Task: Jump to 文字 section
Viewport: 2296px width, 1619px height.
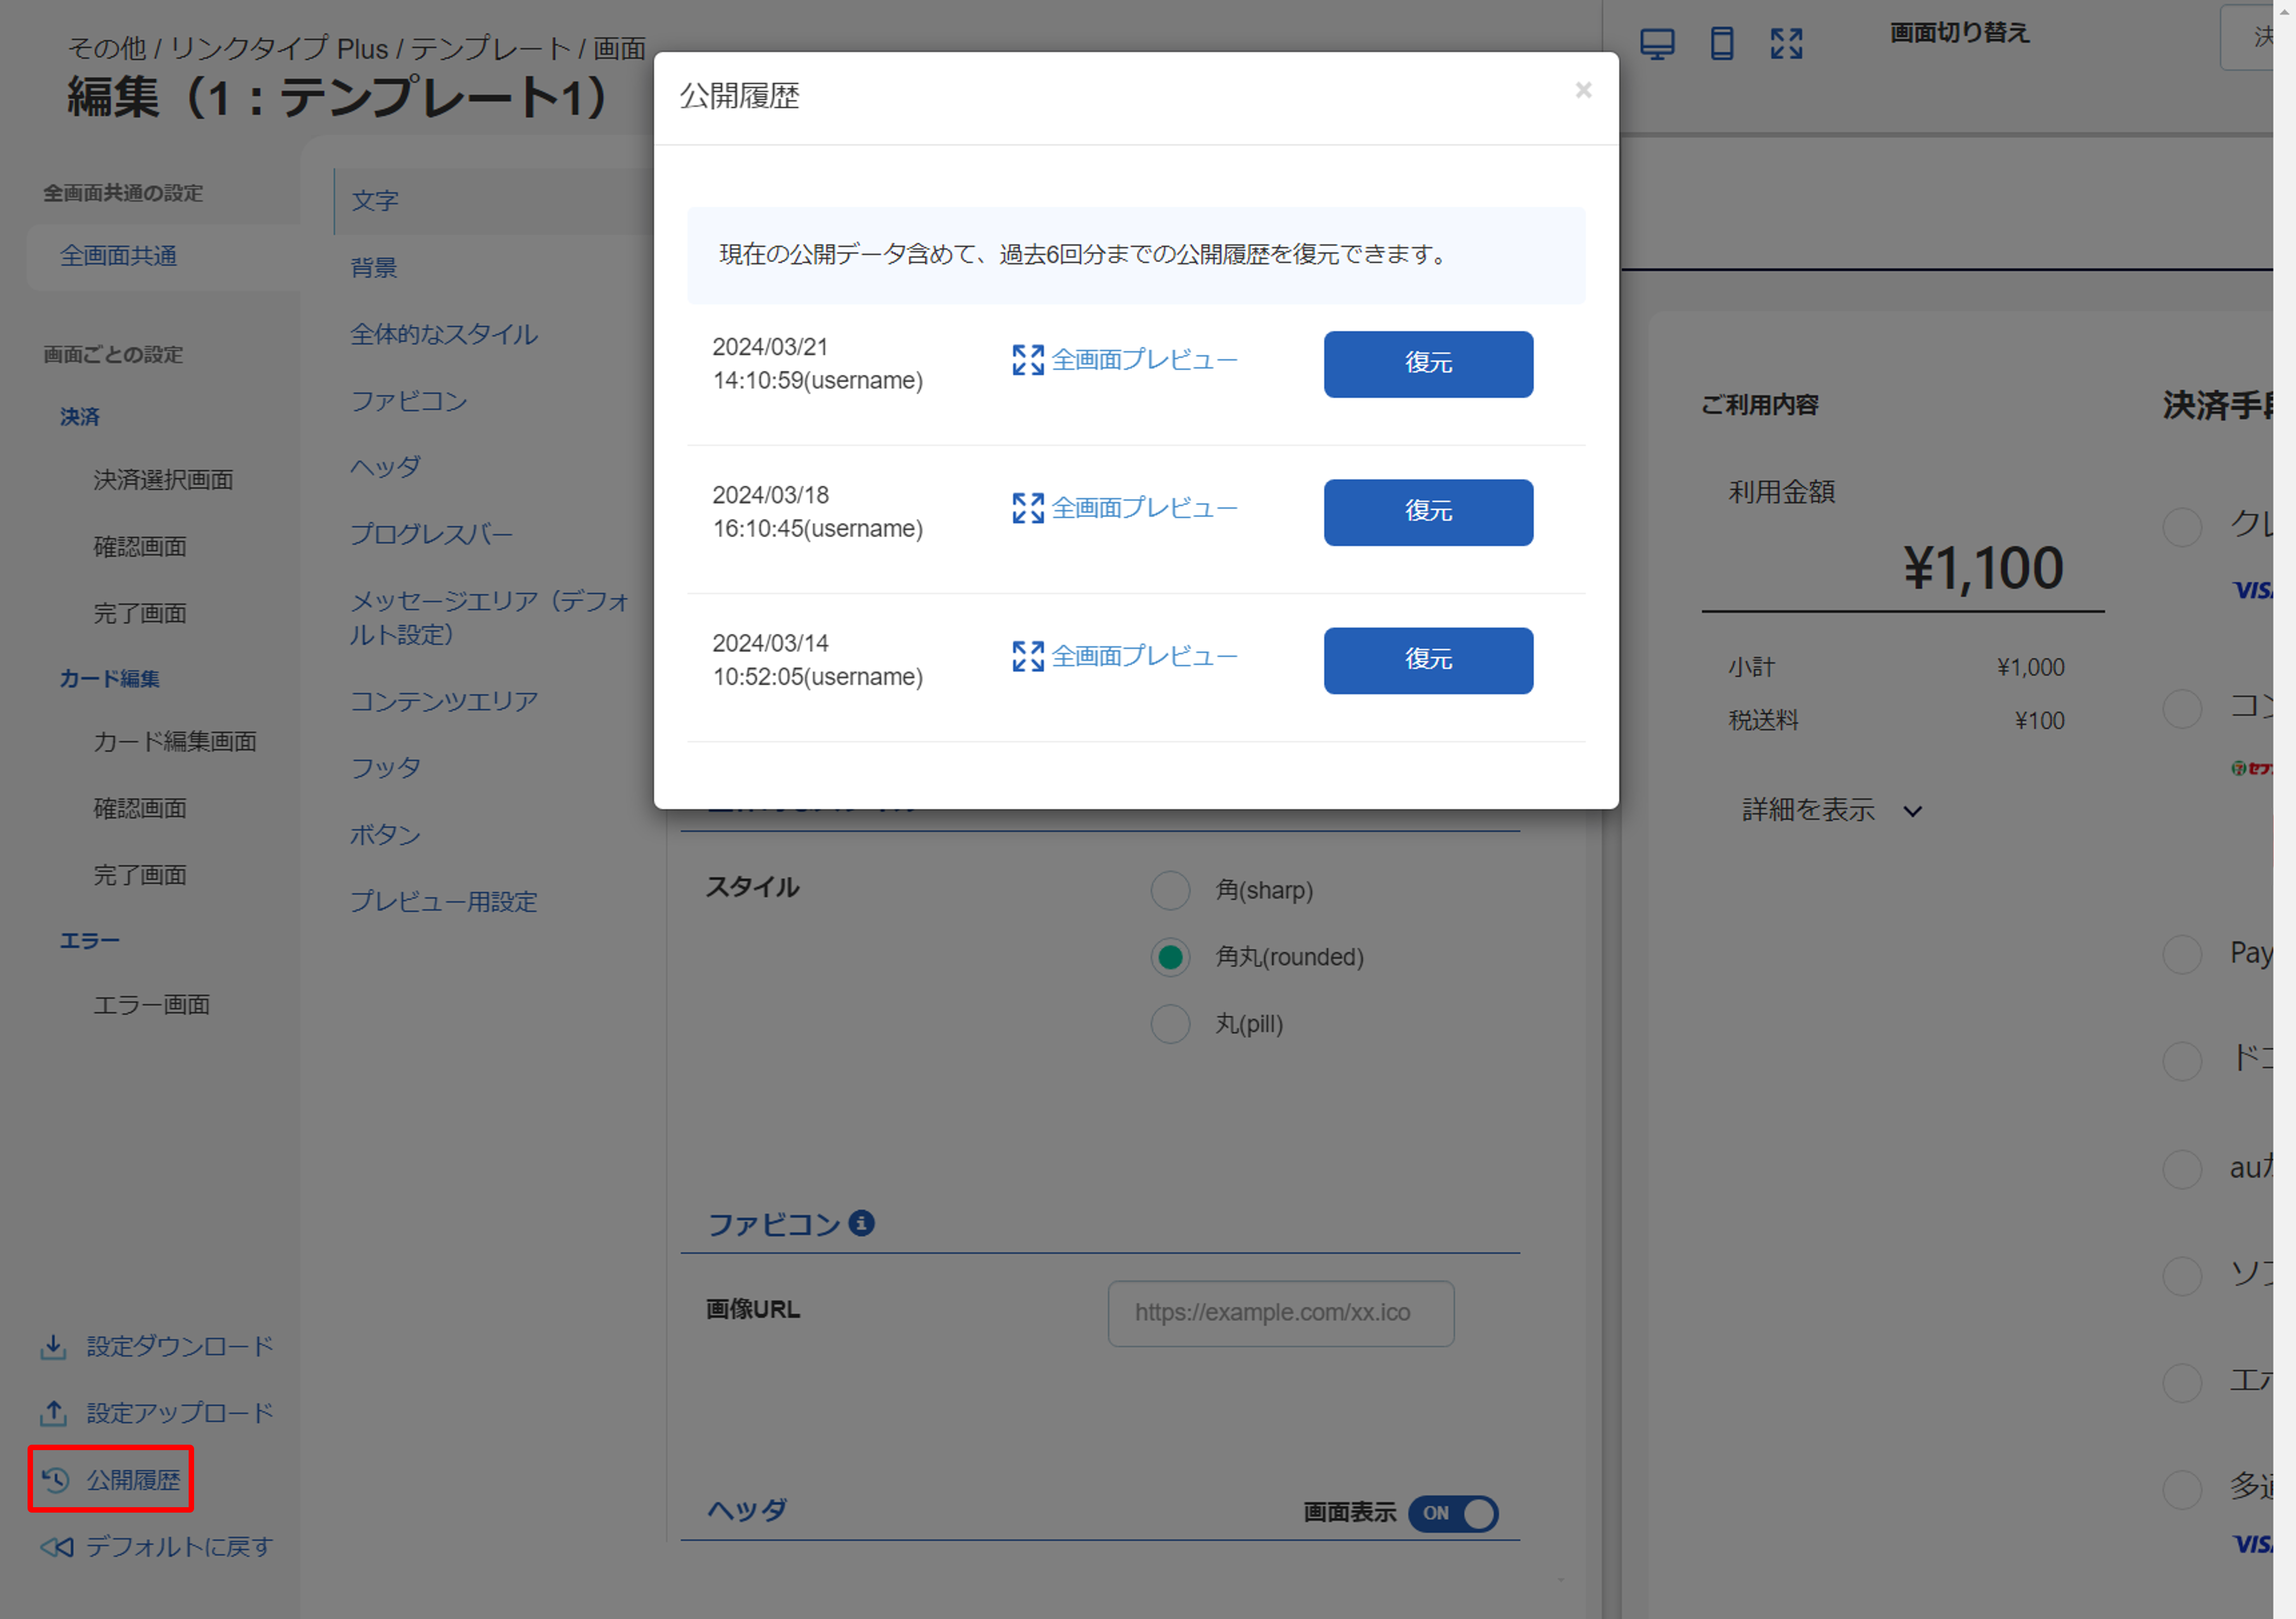Action: click(x=375, y=201)
